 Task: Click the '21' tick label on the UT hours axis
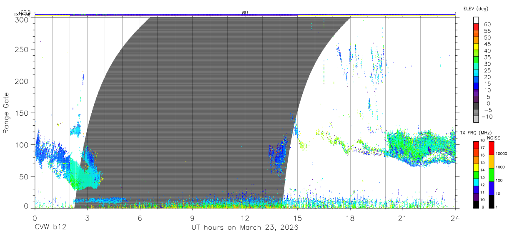tap(403, 218)
